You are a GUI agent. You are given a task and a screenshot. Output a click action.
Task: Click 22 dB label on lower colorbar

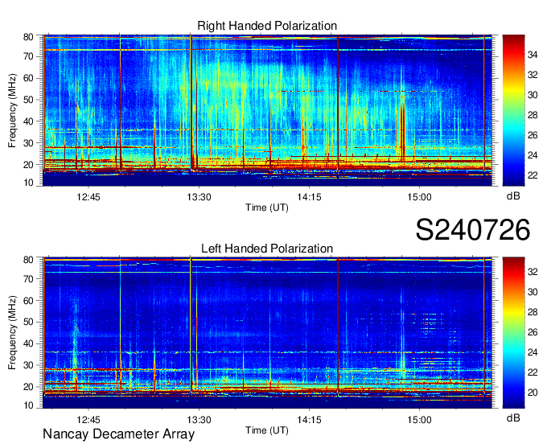tap(533, 372)
